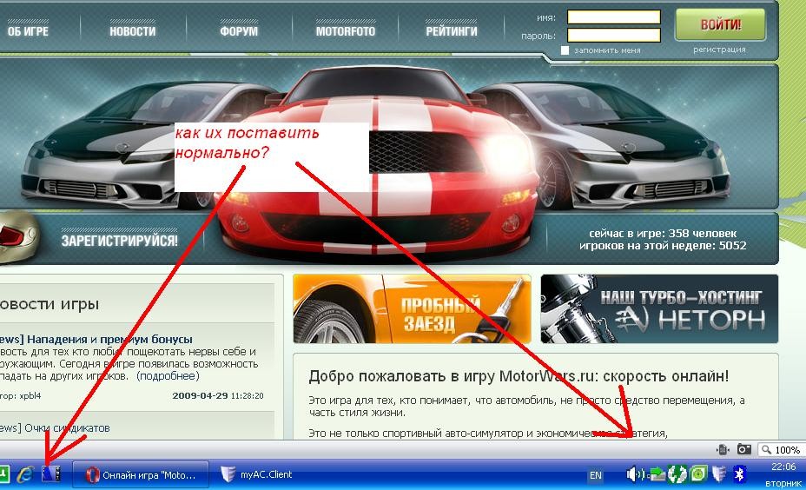This screenshot has width=806, height=490.
Task: Open news headline Очки синдикатов
Action: pyautogui.click(x=67, y=427)
